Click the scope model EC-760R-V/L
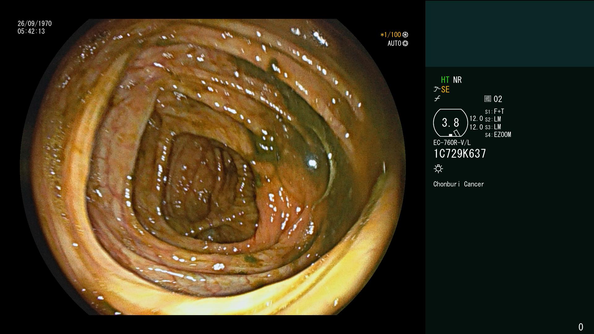Viewport: 594px width, 334px height. pyautogui.click(x=452, y=143)
